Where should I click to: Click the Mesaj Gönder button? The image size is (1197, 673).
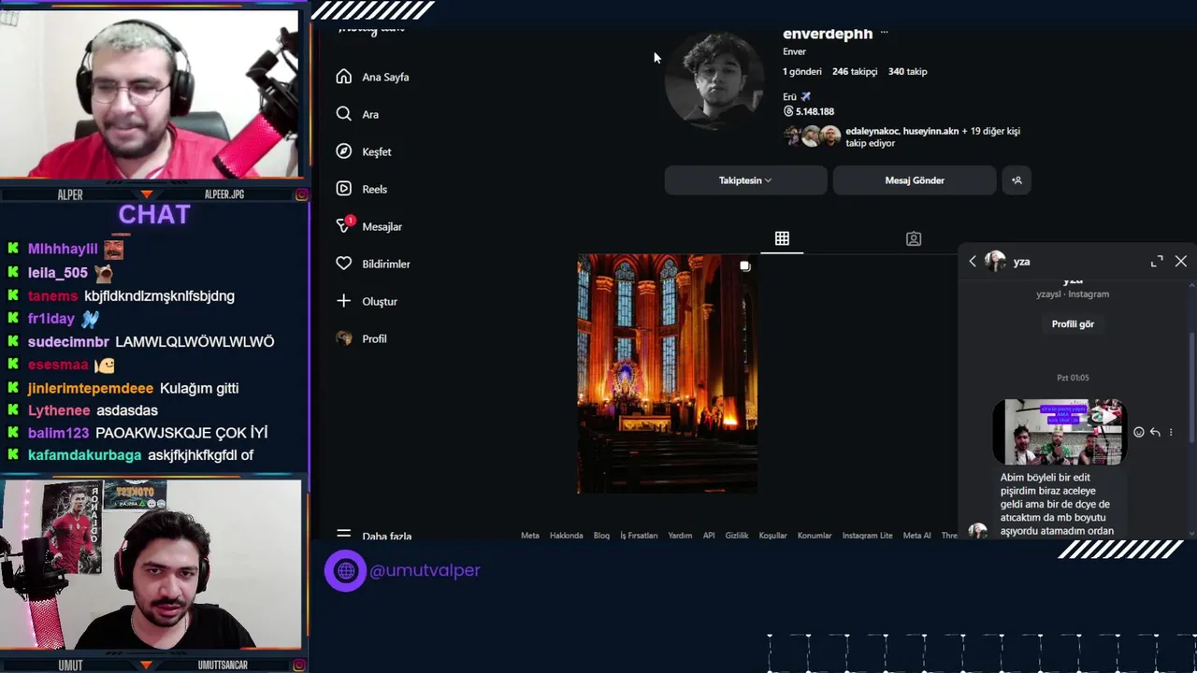pos(915,180)
